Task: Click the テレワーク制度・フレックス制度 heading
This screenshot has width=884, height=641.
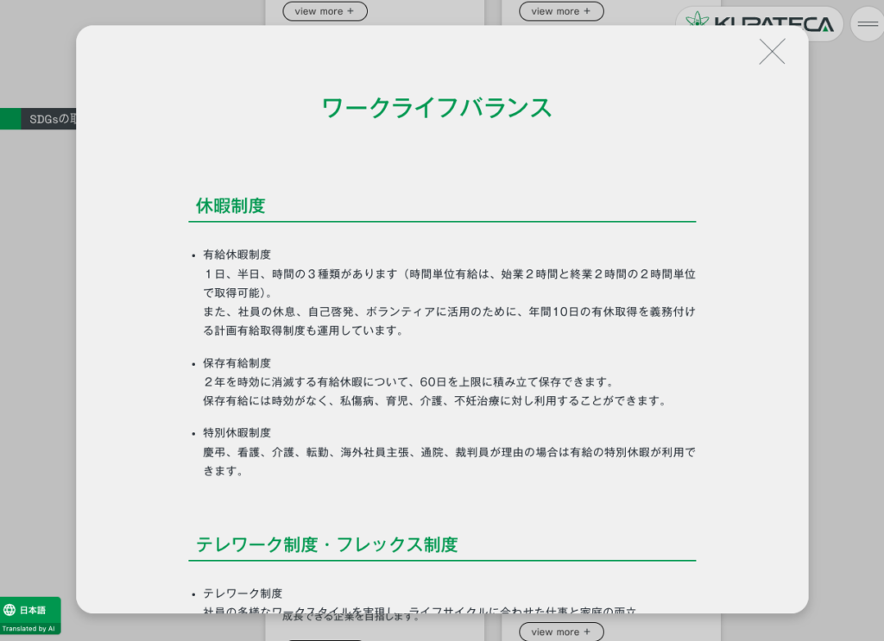Action: 326,544
